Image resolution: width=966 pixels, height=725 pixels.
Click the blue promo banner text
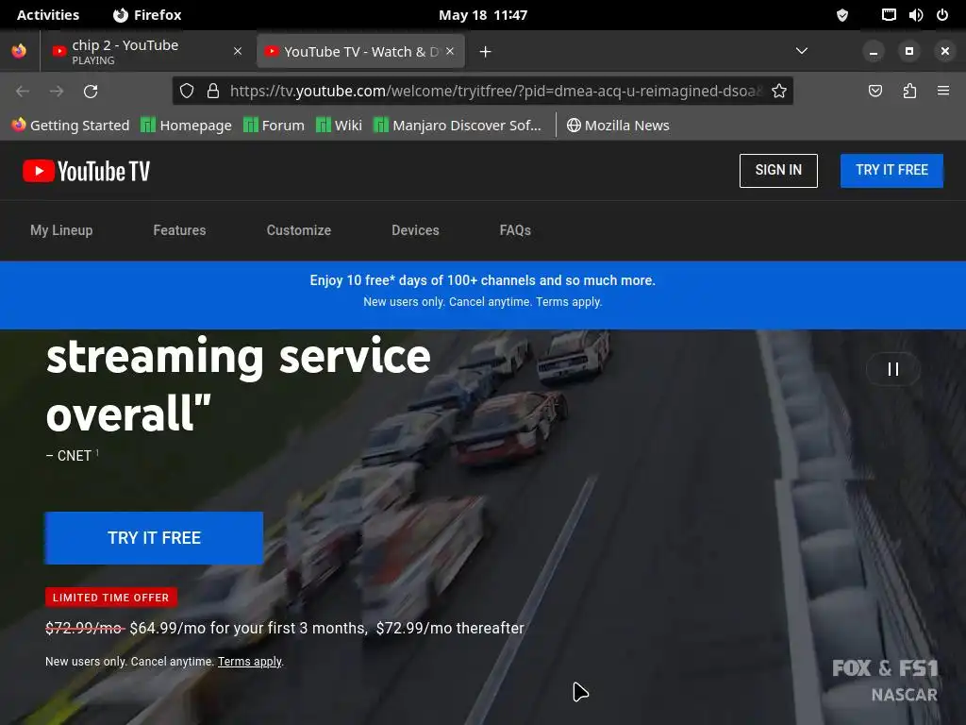[482, 280]
